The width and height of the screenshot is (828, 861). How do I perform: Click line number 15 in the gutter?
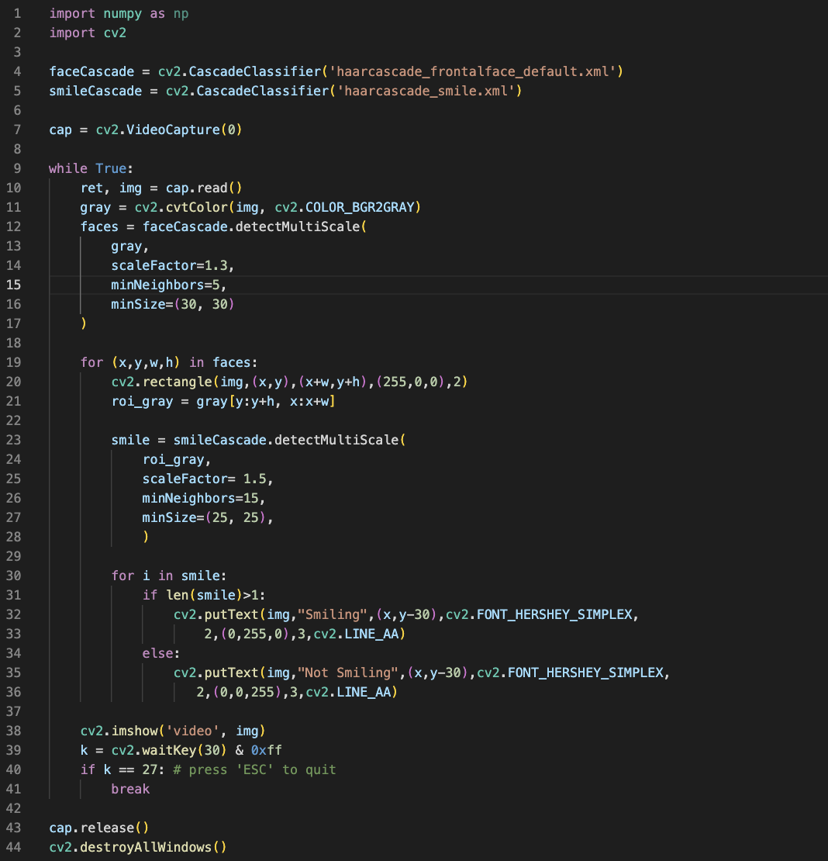point(14,285)
